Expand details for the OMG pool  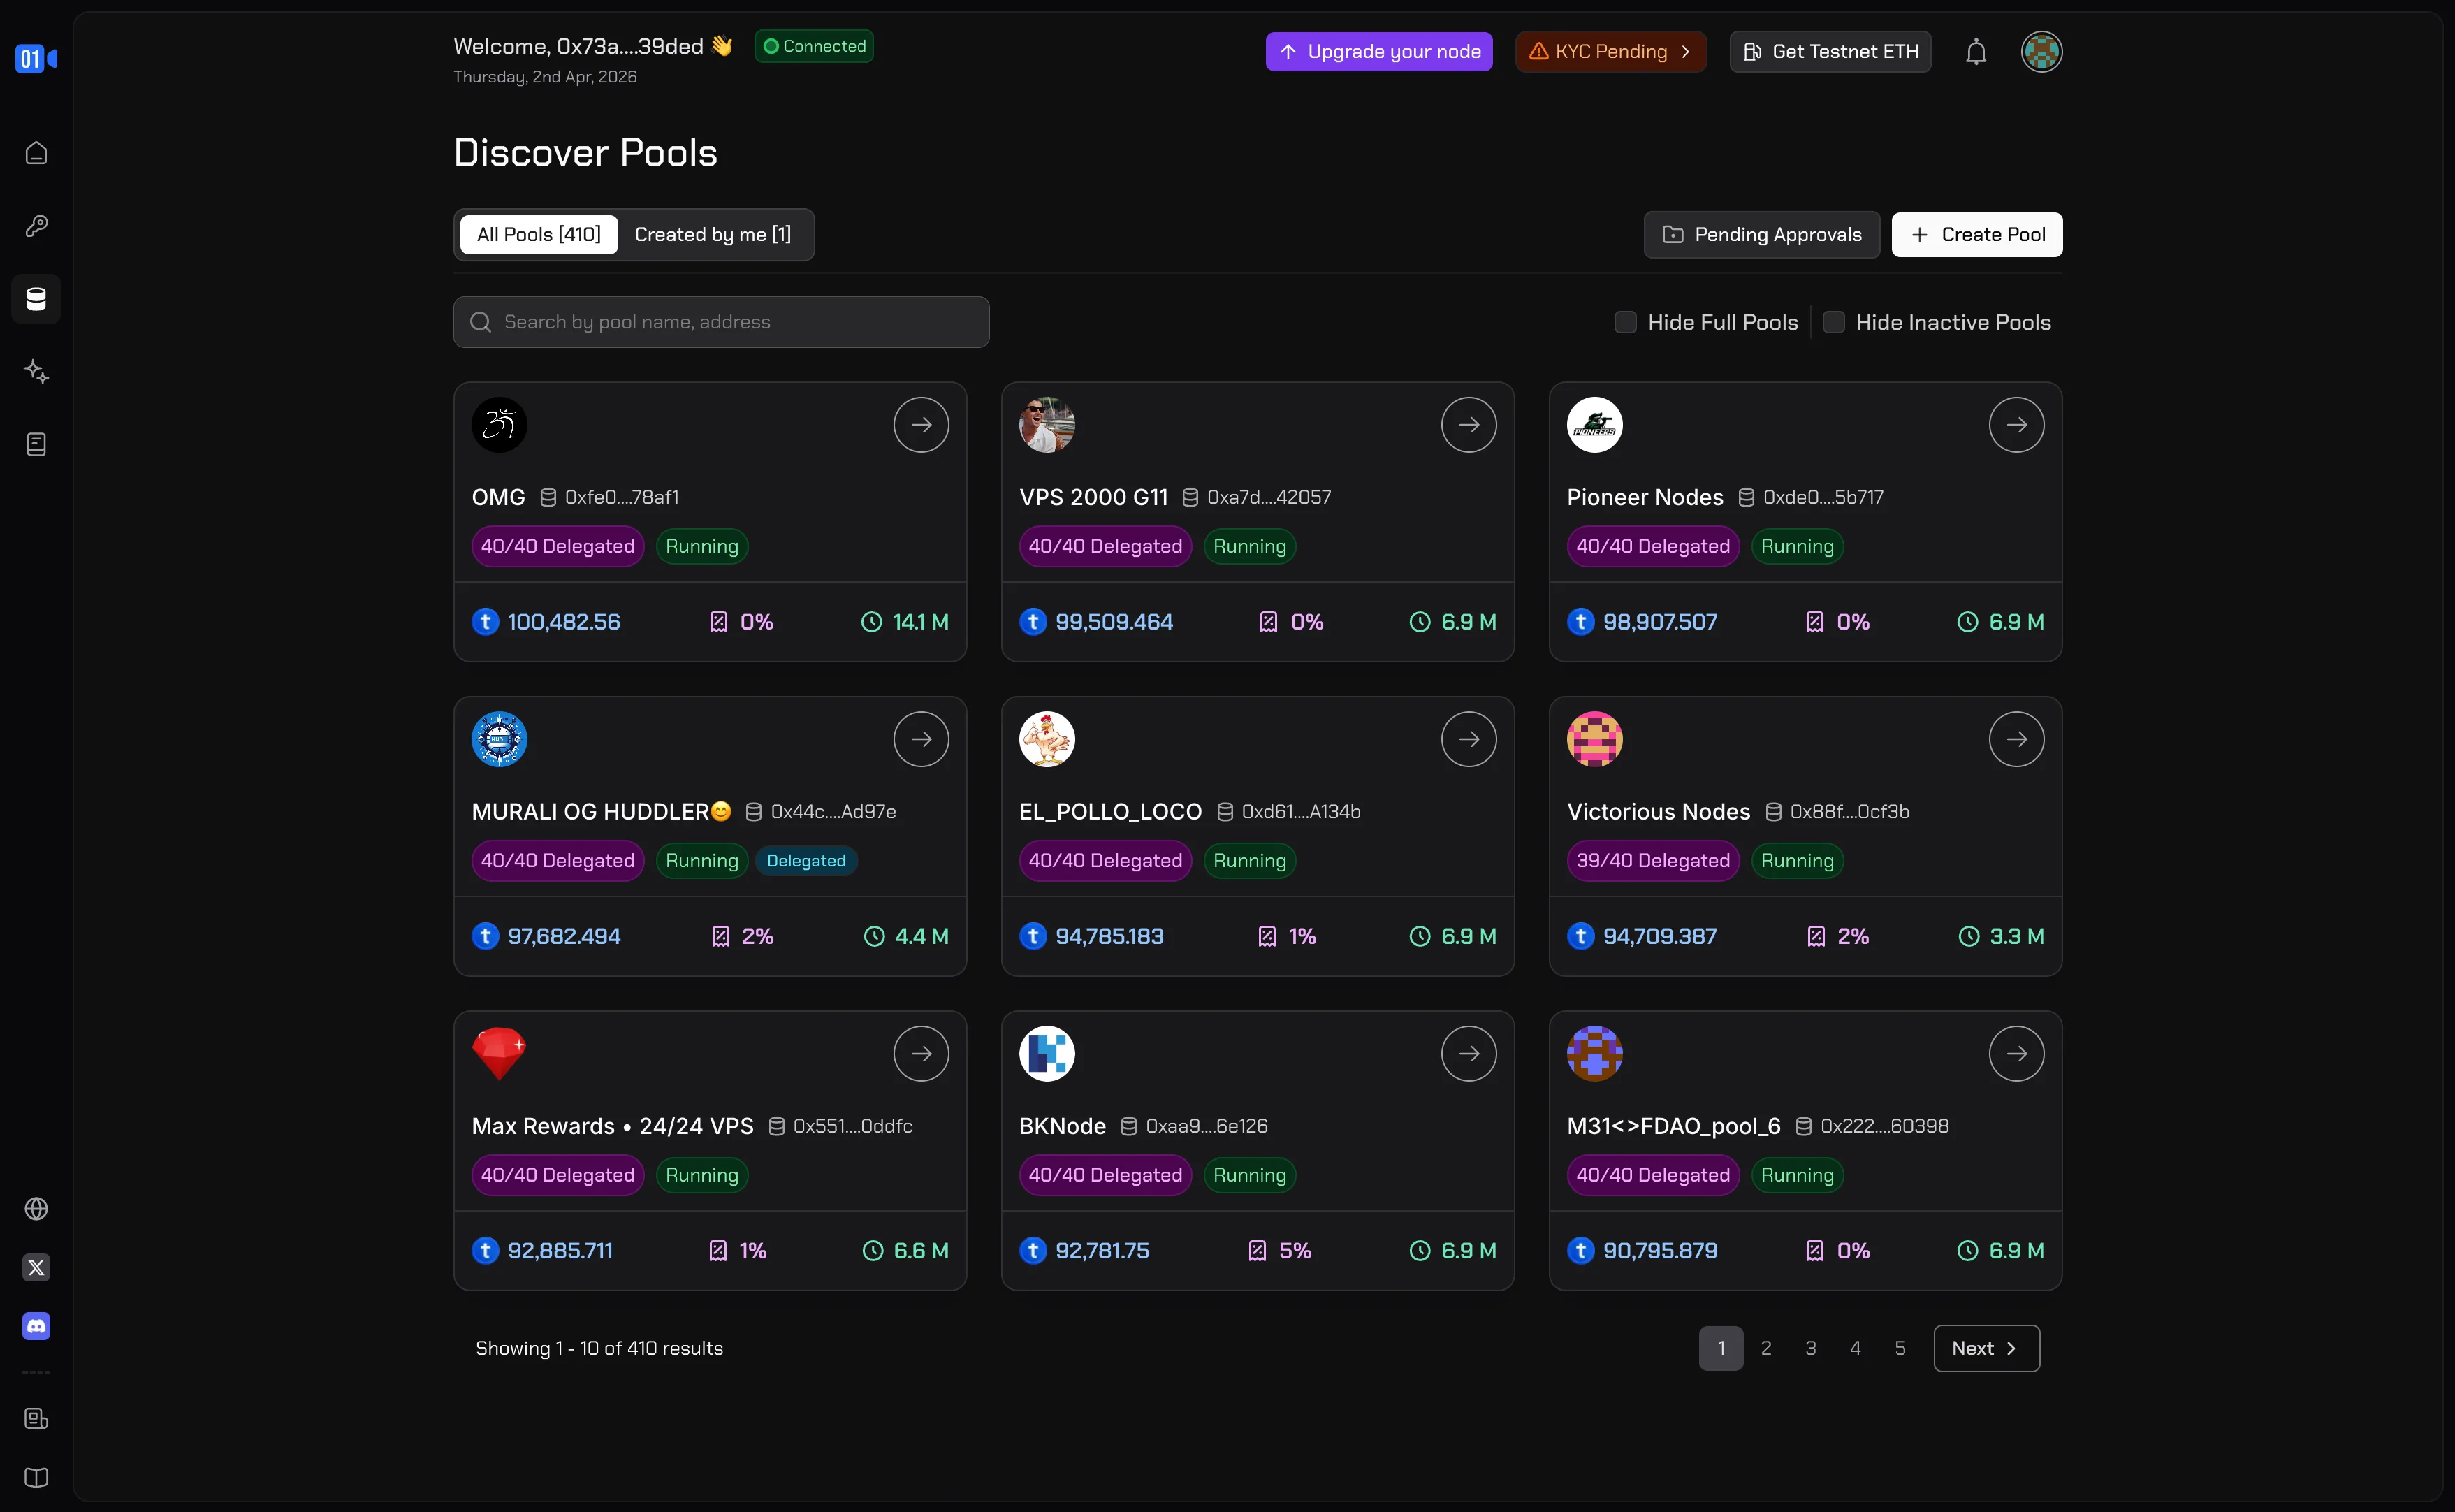tap(919, 424)
